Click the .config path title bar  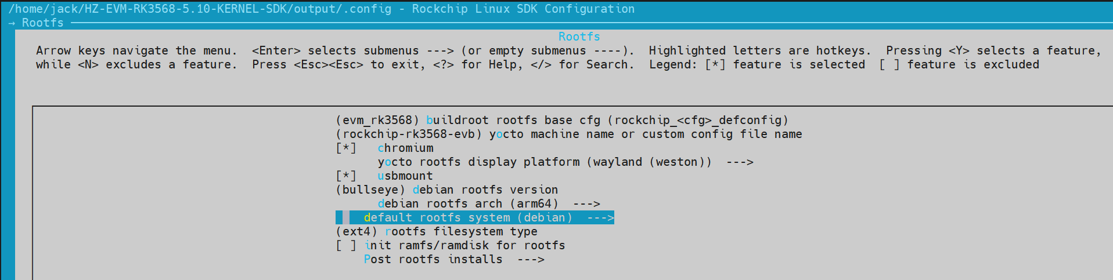click(321, 9)
